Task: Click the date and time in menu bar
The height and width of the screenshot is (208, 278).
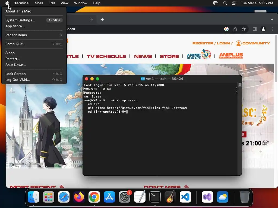Action: coord(257,3)
